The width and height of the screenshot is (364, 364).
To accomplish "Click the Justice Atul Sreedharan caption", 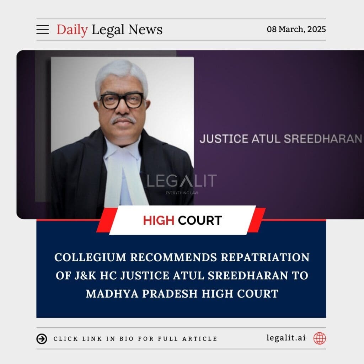I will [x=281, y=139].
